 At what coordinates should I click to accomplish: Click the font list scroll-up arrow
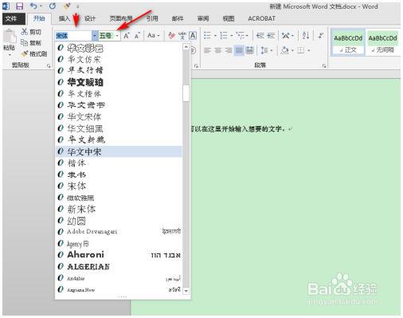[186, 47]
